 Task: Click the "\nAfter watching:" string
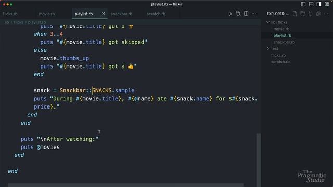[68, 139]
